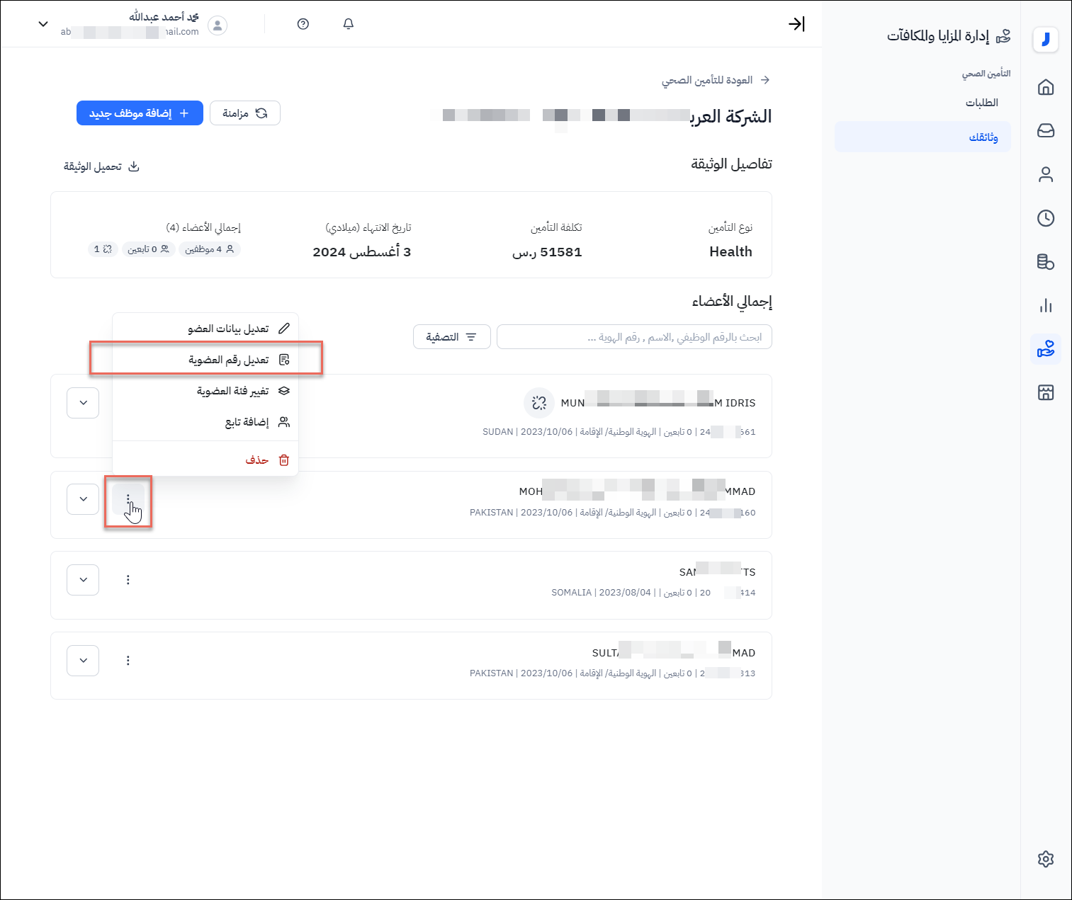The image size is (1072, 900).
Task: Open the employees person icon in sidebar
Action: tap(1045, 174)
